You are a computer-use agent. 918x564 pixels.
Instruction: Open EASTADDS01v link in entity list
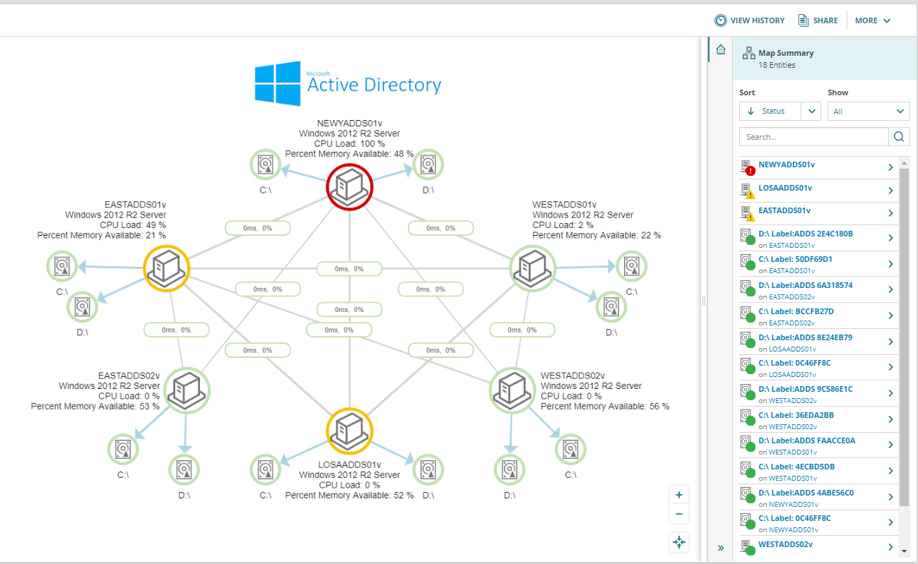click(x=784, y=210)
